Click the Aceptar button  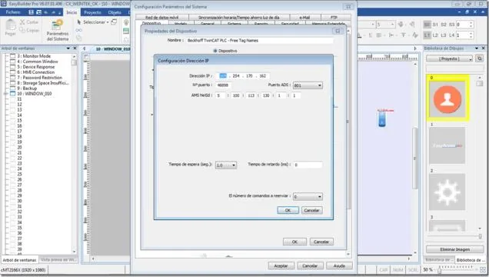click(281, 265)
